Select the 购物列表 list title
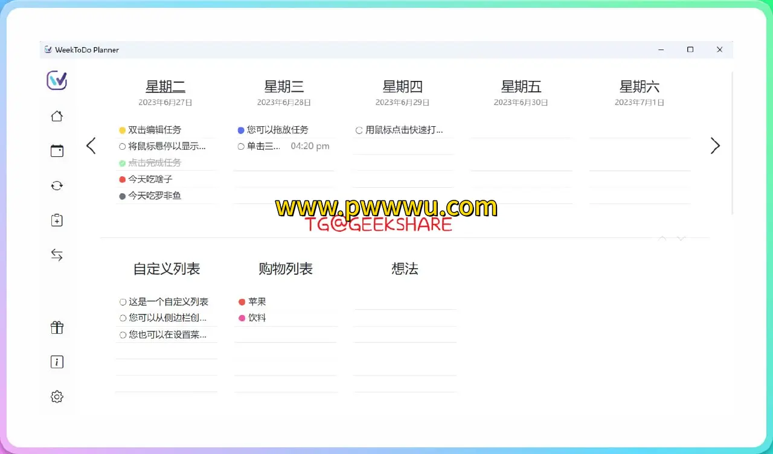 click(286, 269)
